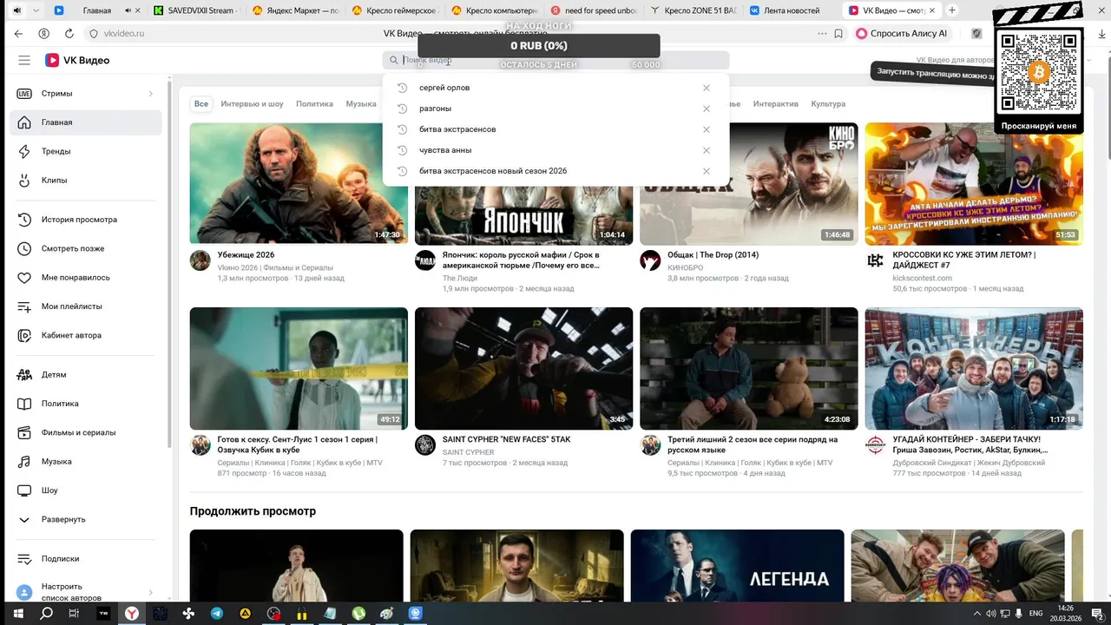Remove 'разгоны' from search history
The width and height of the screenshot is (1111, 625).
(x=707, y=109)
